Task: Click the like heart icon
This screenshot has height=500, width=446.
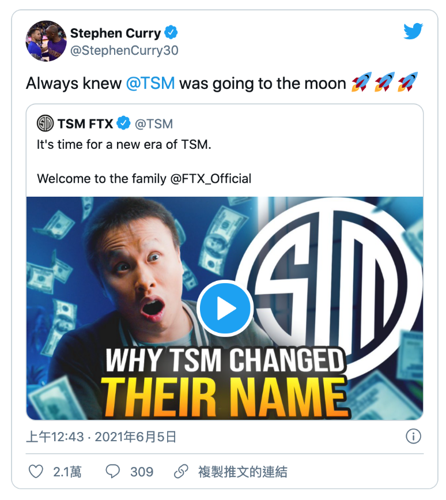Action: [36, 471]
